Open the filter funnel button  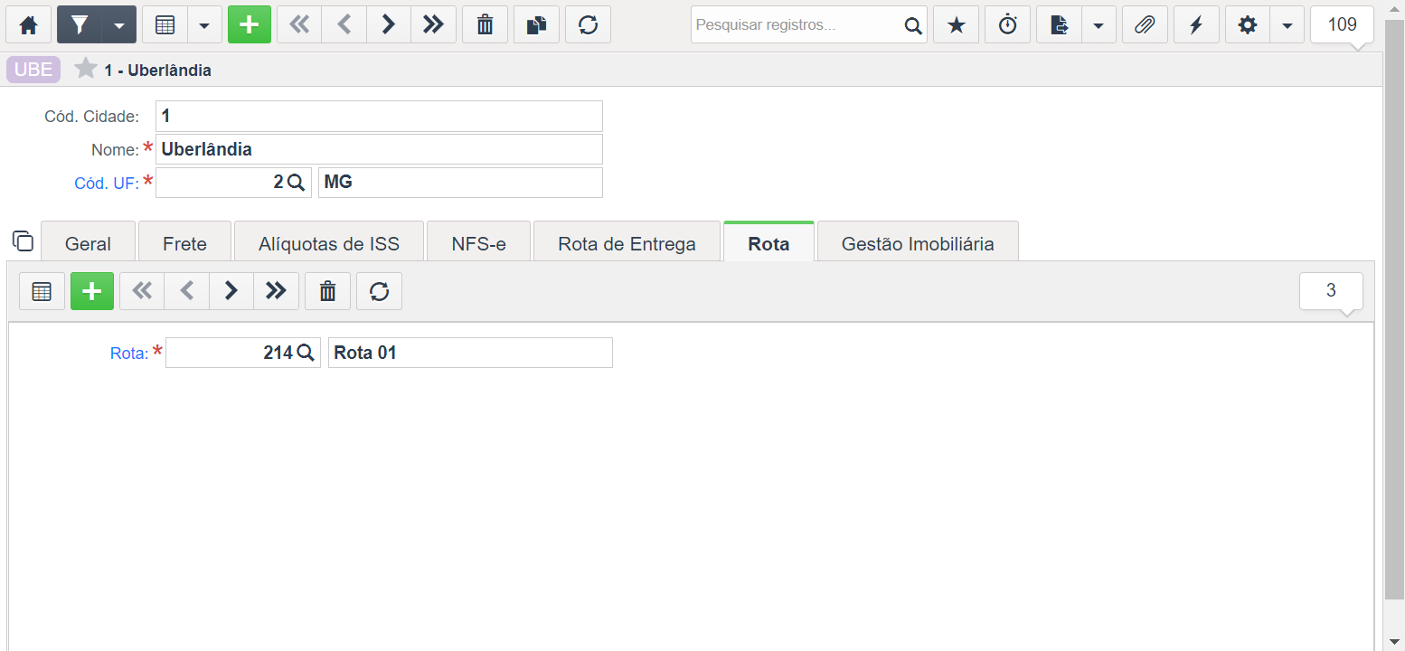(80, 24)
